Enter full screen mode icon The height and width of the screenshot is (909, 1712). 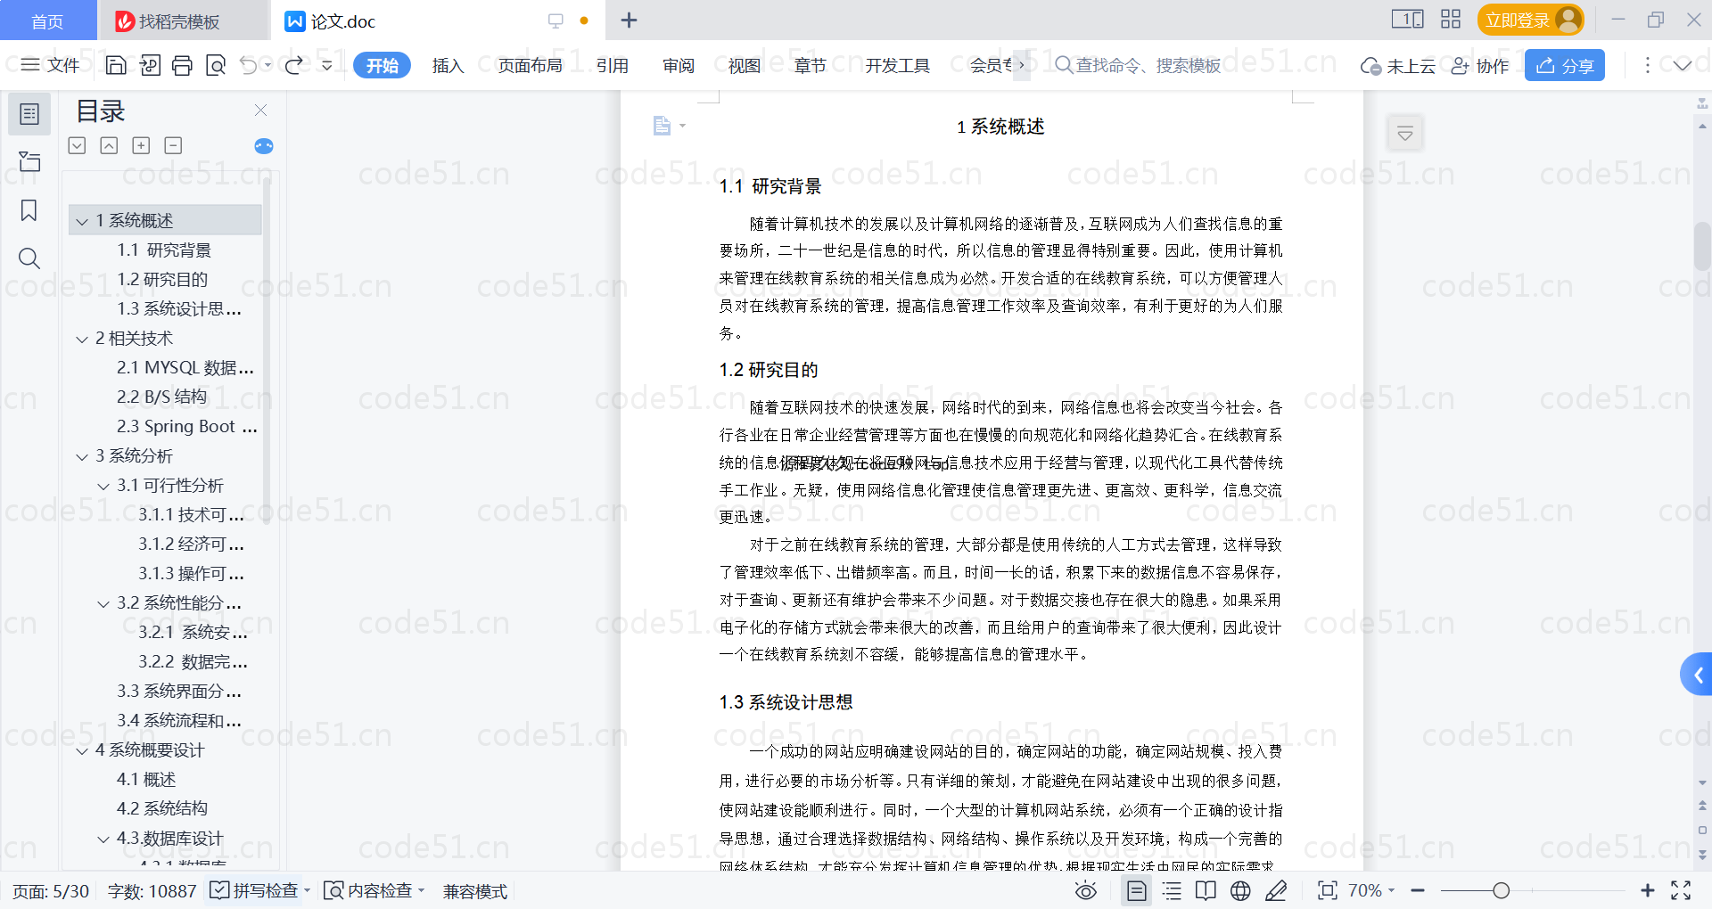1681,890
